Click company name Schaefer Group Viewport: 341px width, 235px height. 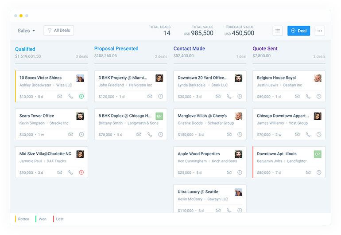(x=221, y=123)
